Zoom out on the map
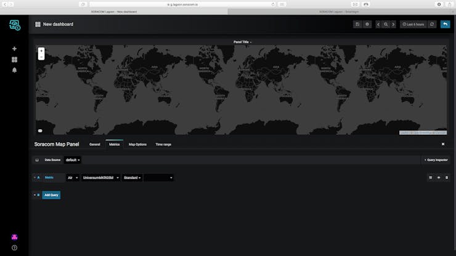Screen dimensions: 456x256 [41, 57]
